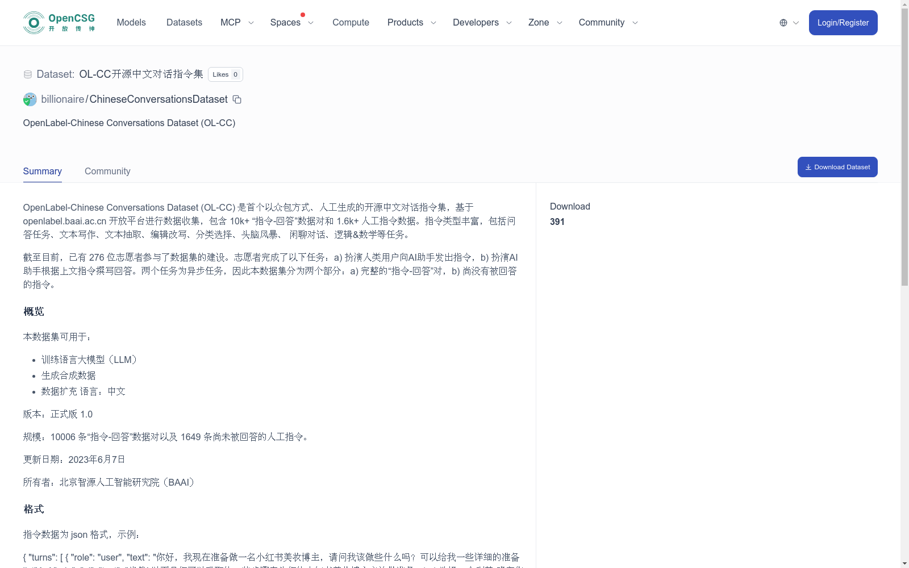Click the 更新日期：2023年6月7日 line

74,460
